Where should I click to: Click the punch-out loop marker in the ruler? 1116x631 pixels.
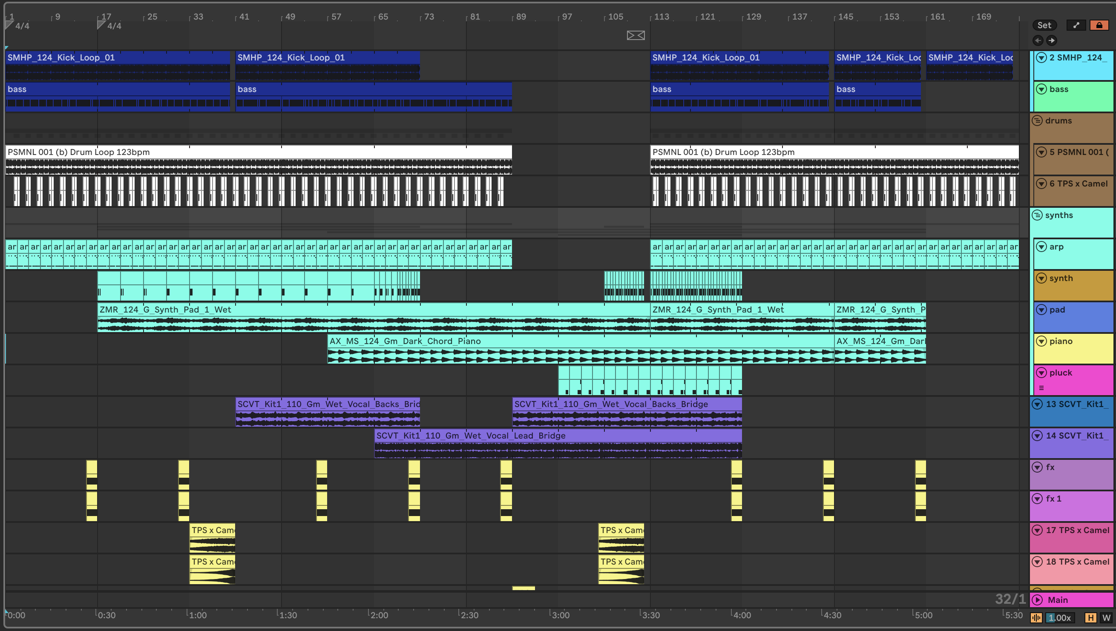636,35
